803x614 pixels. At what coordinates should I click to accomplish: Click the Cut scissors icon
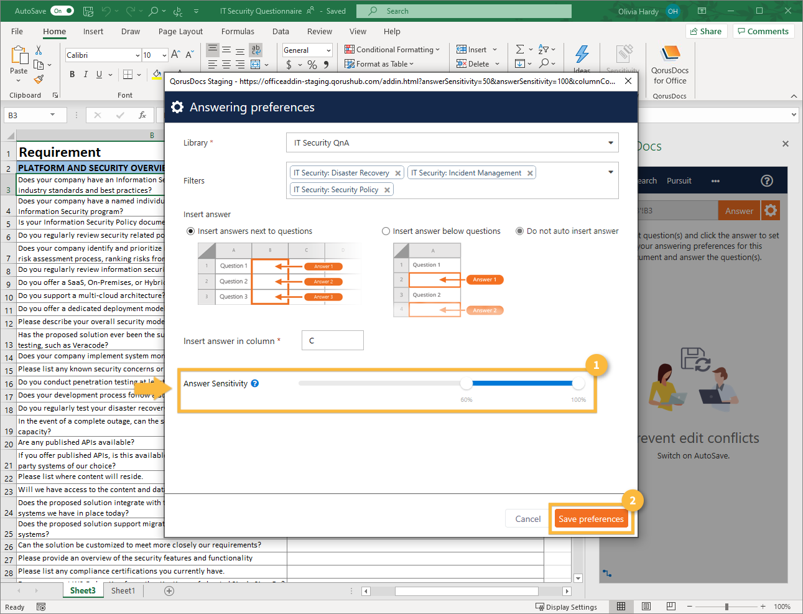coord(39,50)
